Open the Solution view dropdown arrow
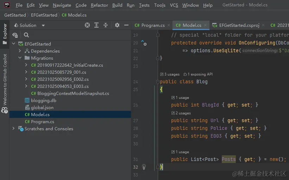This screenshot has width=289, height=180. [x=43, y=25]
